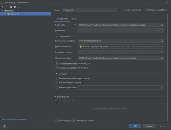The image size is (171, 130).
Task: Expand the Parameters field editor
Action: click(x=162, y=31)
